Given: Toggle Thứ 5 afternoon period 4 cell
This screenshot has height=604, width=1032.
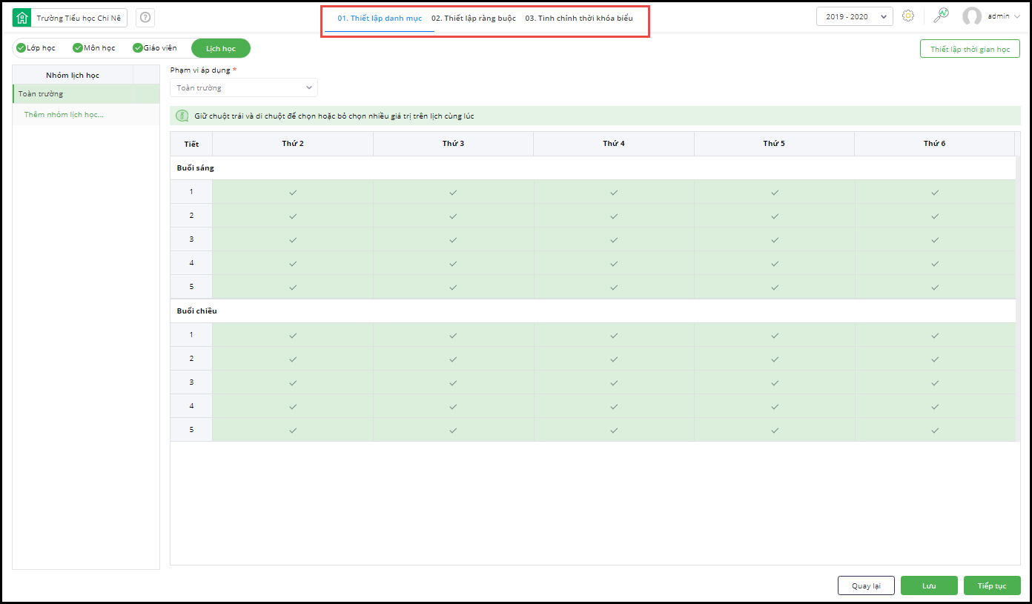Looking at the screenshot, I should (x=775, y=406).
